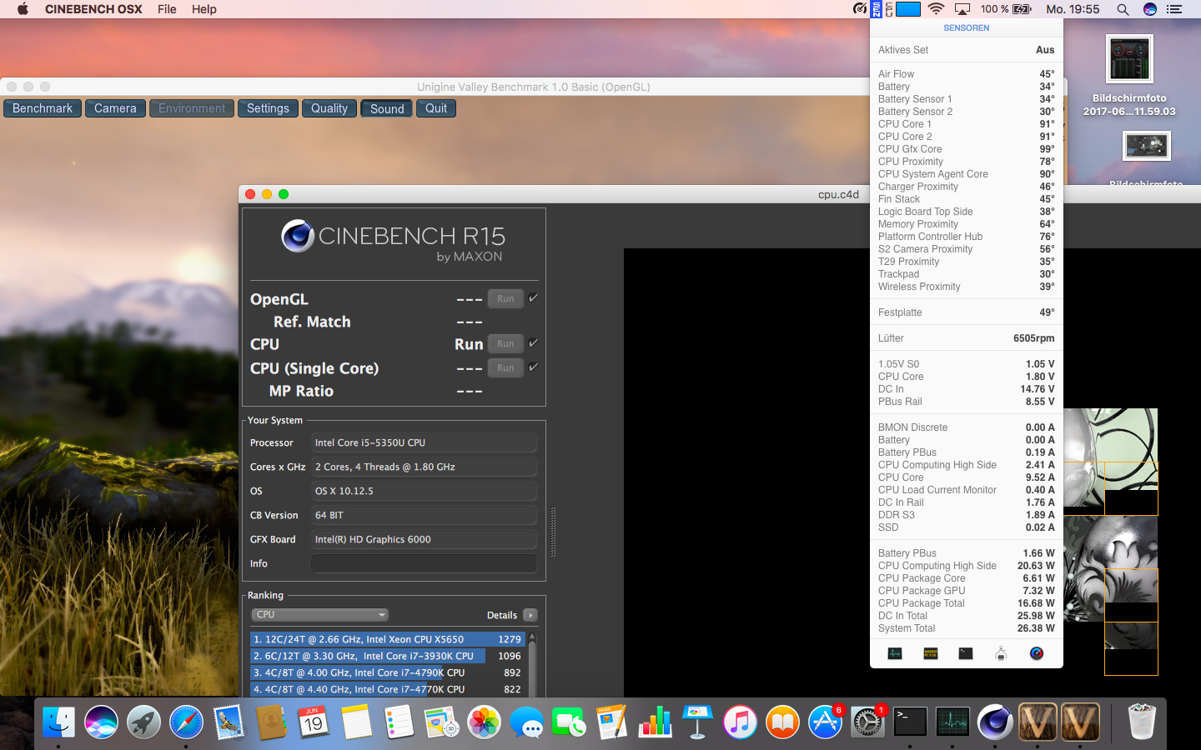1201x750 pixels.
Task: Click Benchmark button in Valley window
Action: click(43, 108)
